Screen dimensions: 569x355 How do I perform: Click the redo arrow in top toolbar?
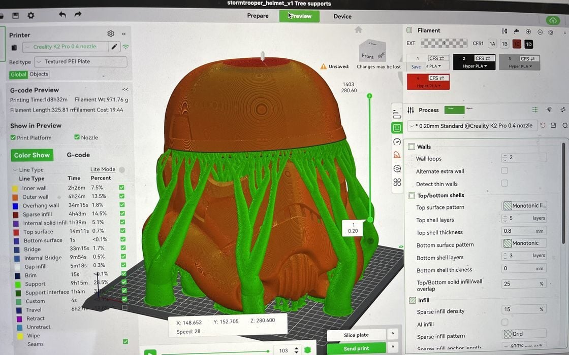coord(78,15)
